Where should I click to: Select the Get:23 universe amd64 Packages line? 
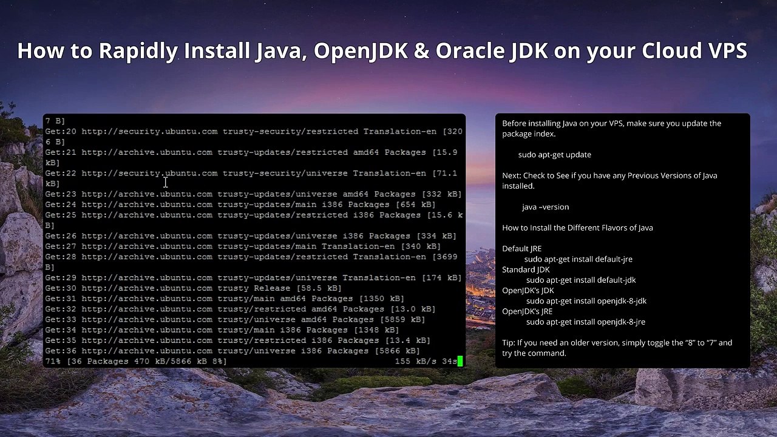click(x=253, y=194)
